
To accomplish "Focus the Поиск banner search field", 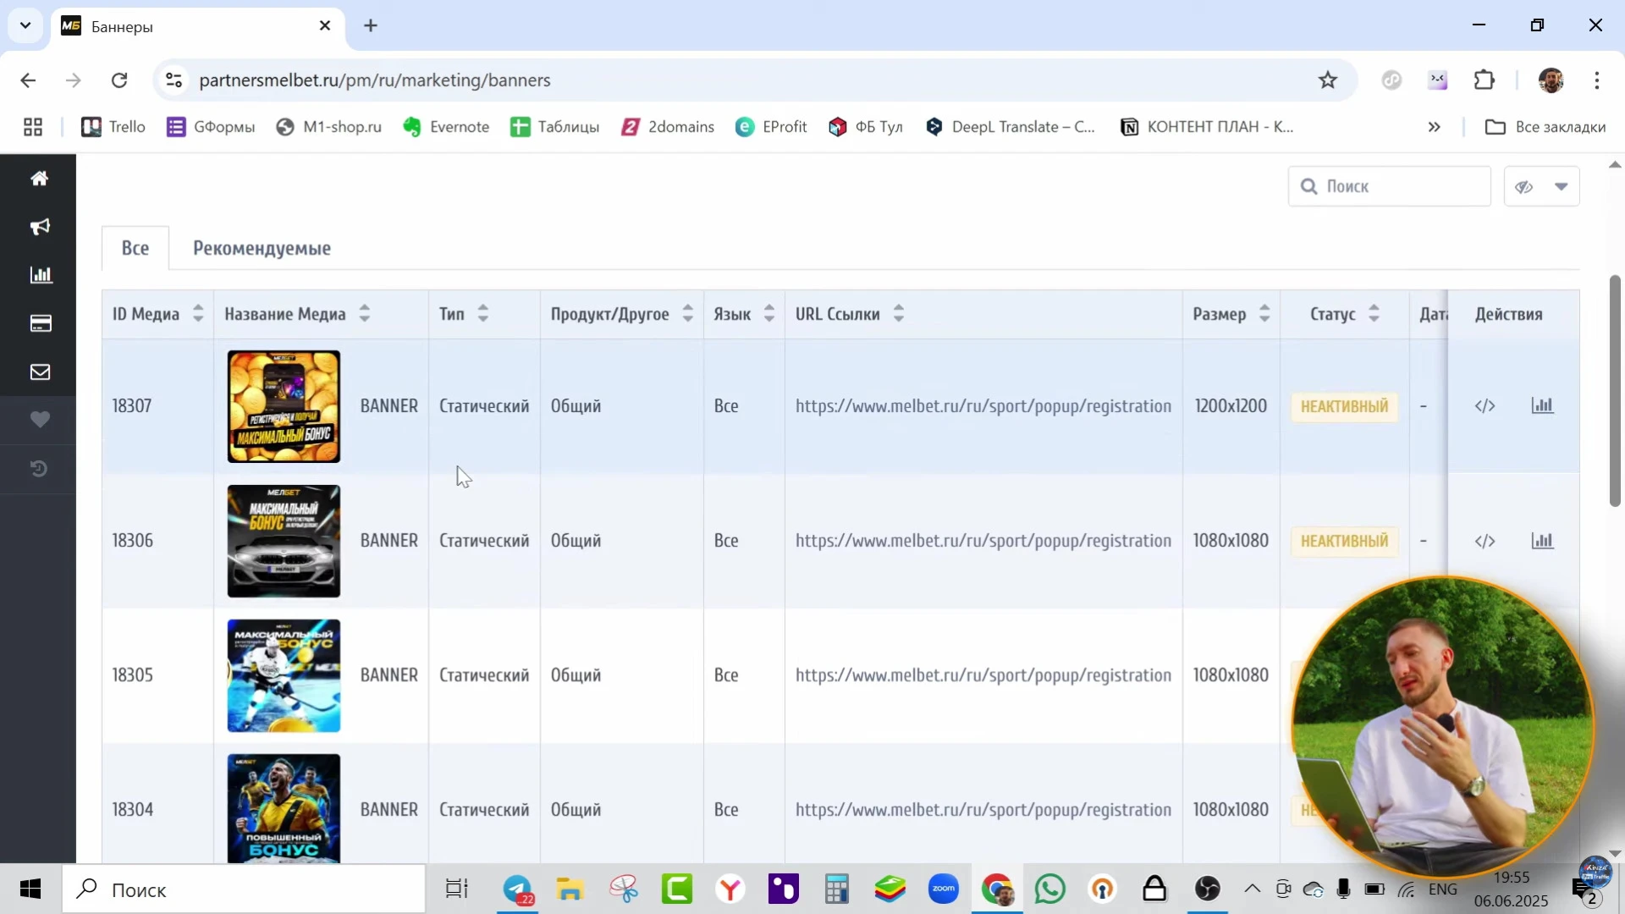I will [1390, 186].
